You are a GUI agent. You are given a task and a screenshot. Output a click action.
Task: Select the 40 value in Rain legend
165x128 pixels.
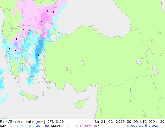pyautogui.click(x=42, y=126)
